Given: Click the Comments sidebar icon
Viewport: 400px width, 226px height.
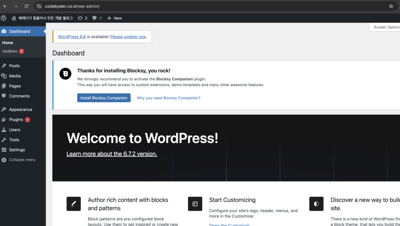Looking at the screenshot, I should click(x=4, y=96).
